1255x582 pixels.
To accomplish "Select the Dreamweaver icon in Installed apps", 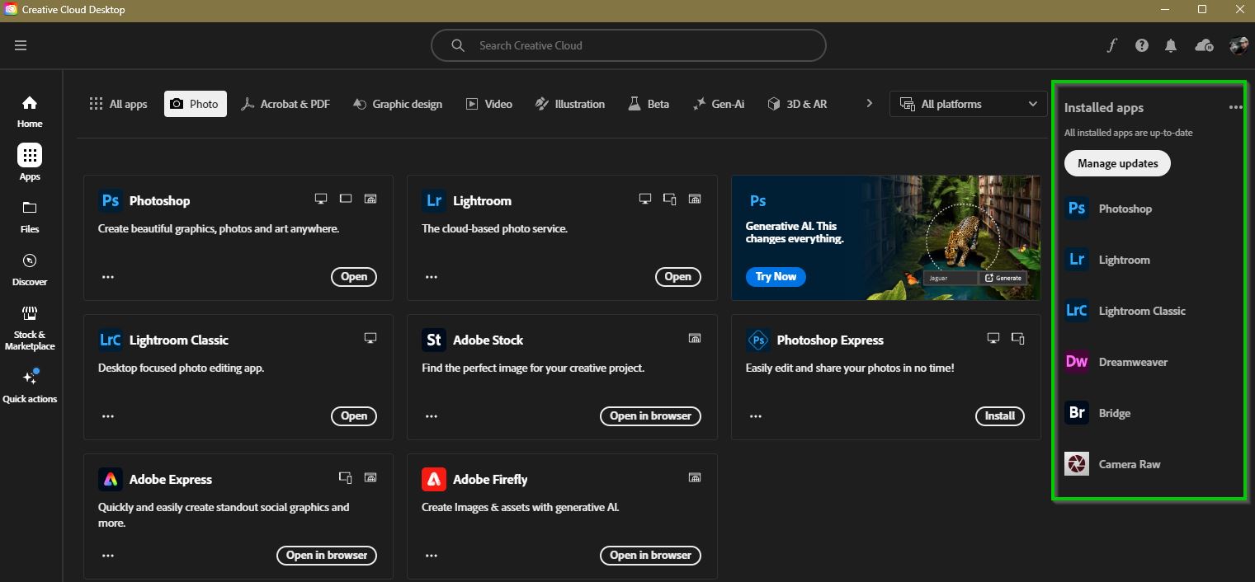I will tap(1077, 362).
